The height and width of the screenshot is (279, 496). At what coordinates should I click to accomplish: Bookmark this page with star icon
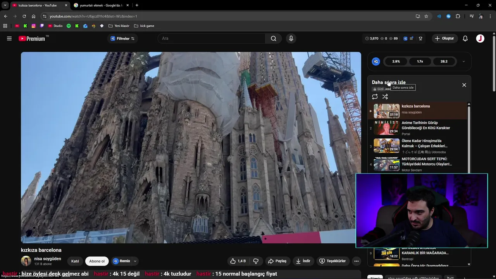(426, 16)
